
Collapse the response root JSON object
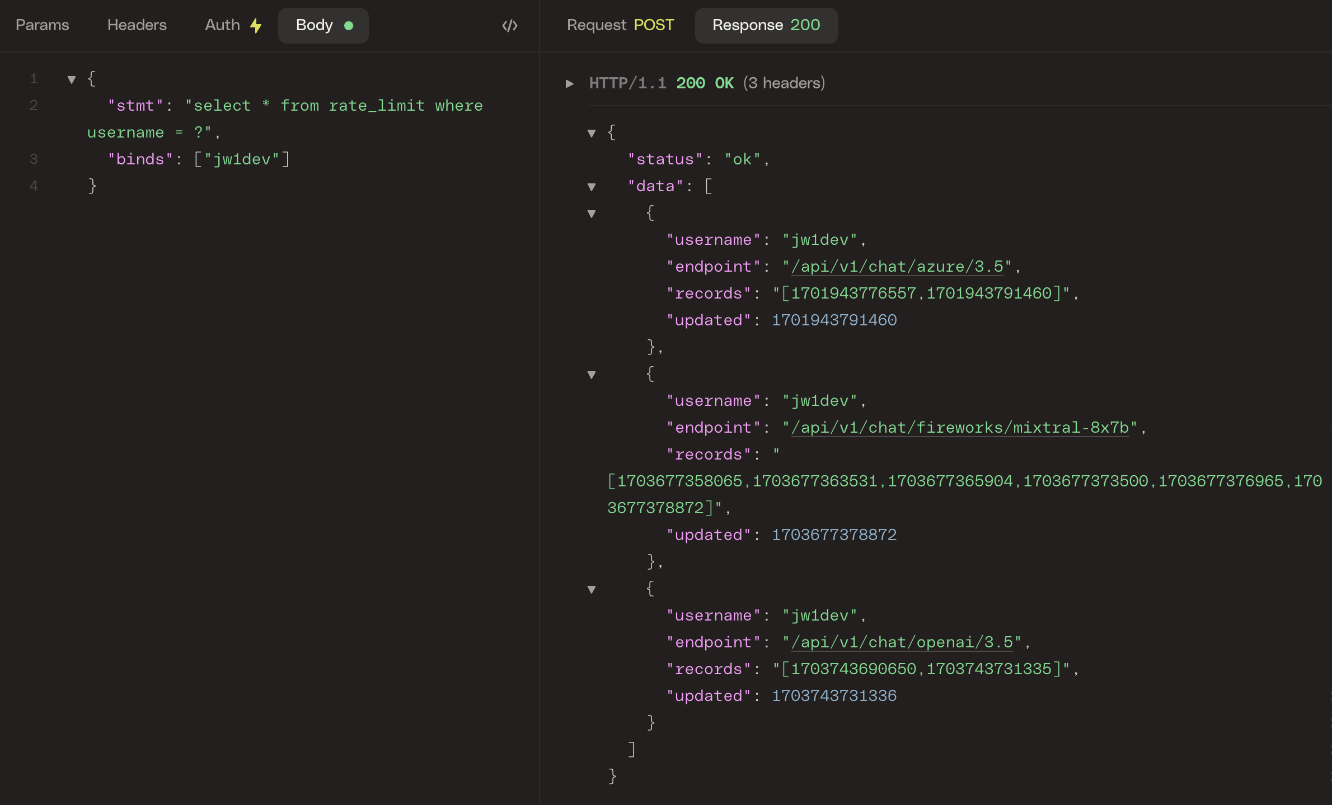pos(592,133)
